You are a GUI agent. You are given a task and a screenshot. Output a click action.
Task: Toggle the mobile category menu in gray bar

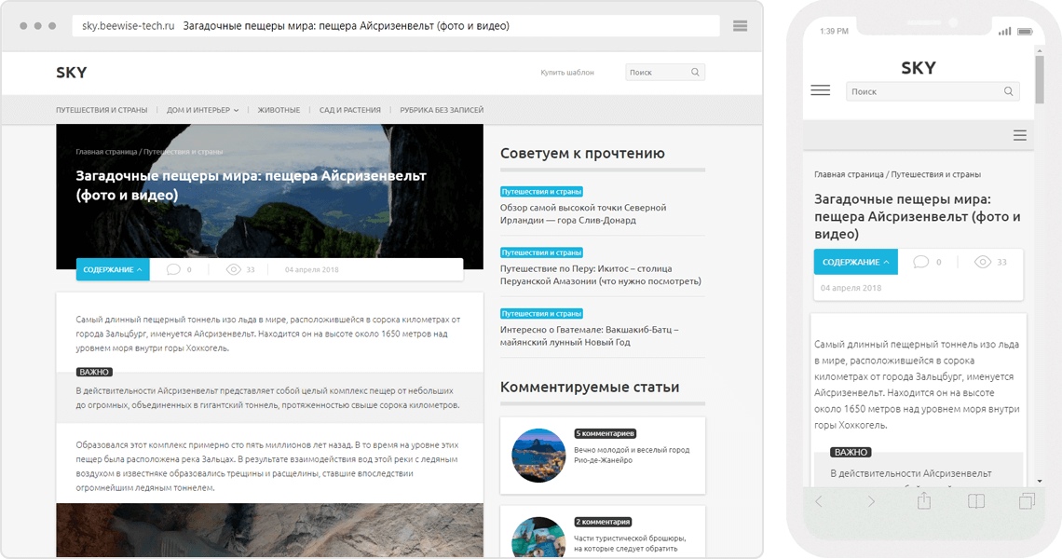[1019, 135]
